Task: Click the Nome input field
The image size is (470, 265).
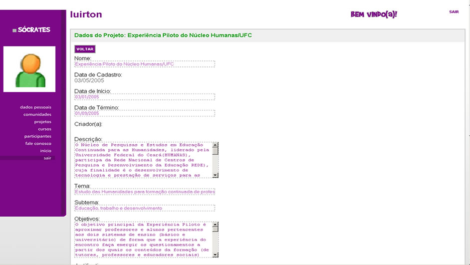Action: pos(144,64)
